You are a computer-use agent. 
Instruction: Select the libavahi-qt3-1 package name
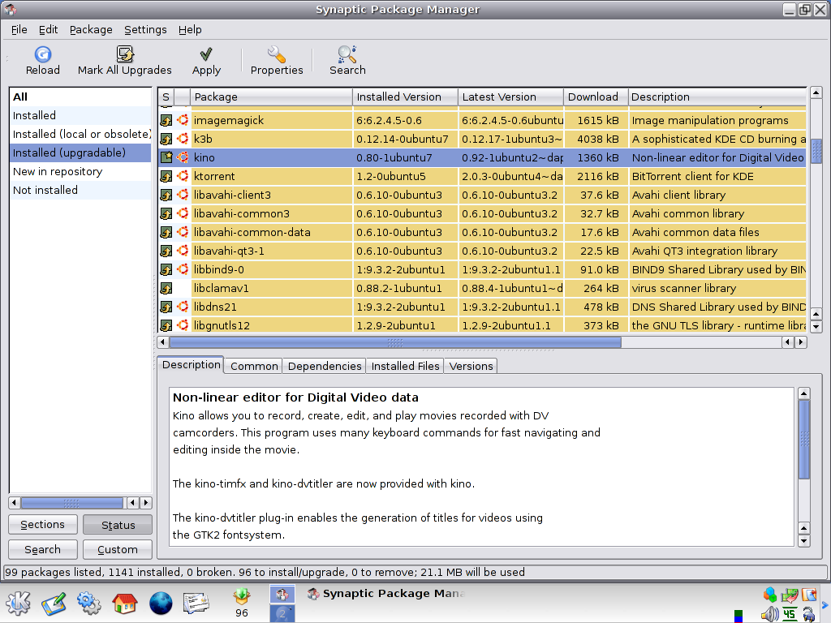(228, 251)
